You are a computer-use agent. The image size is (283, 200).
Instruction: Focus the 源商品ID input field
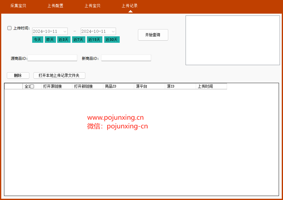tap(52, 58)
